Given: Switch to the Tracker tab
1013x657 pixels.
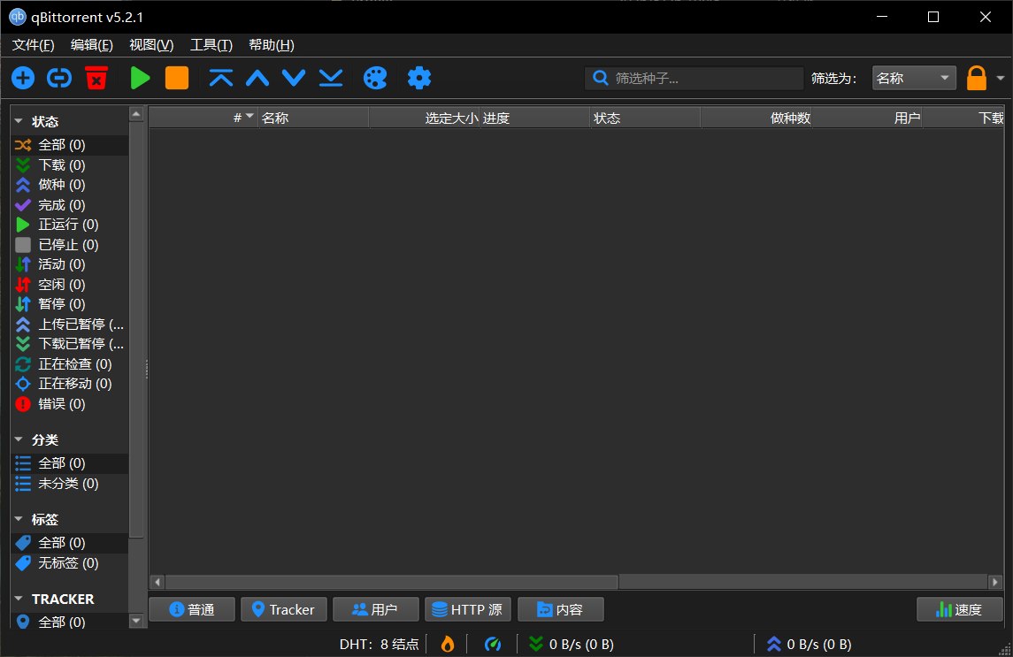Looking at the screenshot, I should (284, 609).
